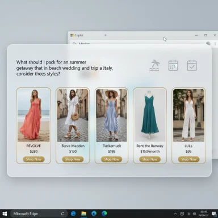Shop Now for the LULs jumpsuit
This screenshot has width=218, height=218.
(x=188, y=160)
